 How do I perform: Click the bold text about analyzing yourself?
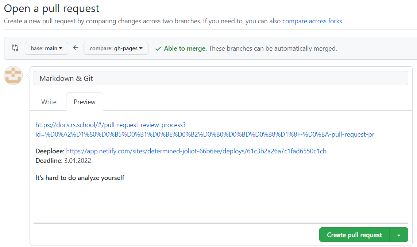pyautogui.click(x=80, y=178)
